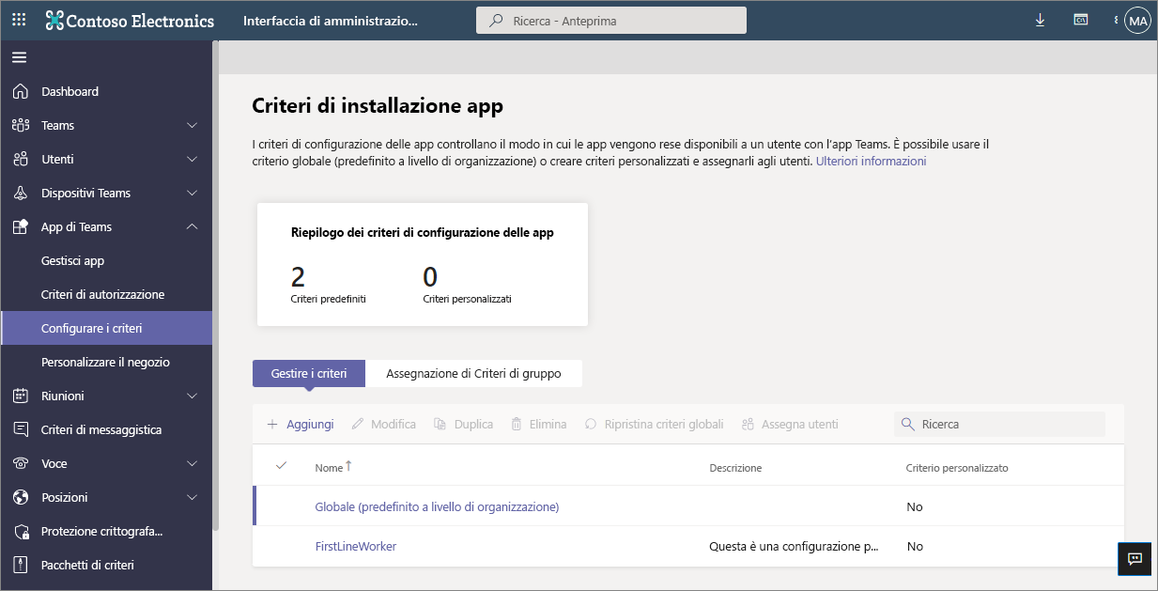Toggle the select-all checkmark in table header
1158x591 pixels.
coord(281,465)
